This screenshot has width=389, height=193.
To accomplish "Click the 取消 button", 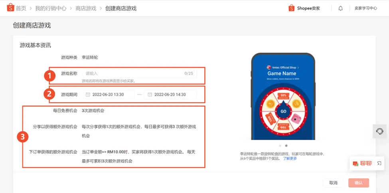I will (333, 183).
